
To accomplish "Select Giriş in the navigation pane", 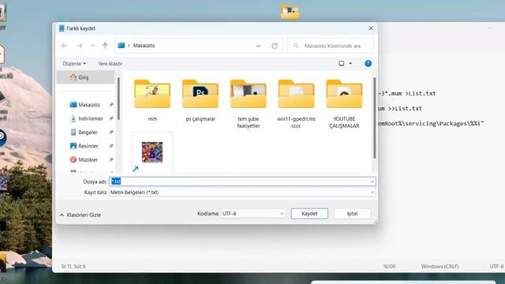I will pos(85,77).
